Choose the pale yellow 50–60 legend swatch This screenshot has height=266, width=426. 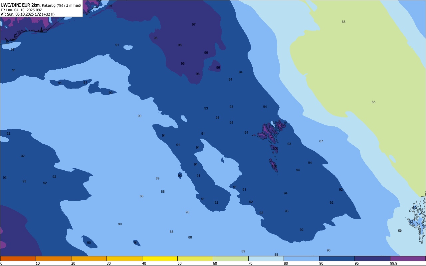(x=195, y=258)
